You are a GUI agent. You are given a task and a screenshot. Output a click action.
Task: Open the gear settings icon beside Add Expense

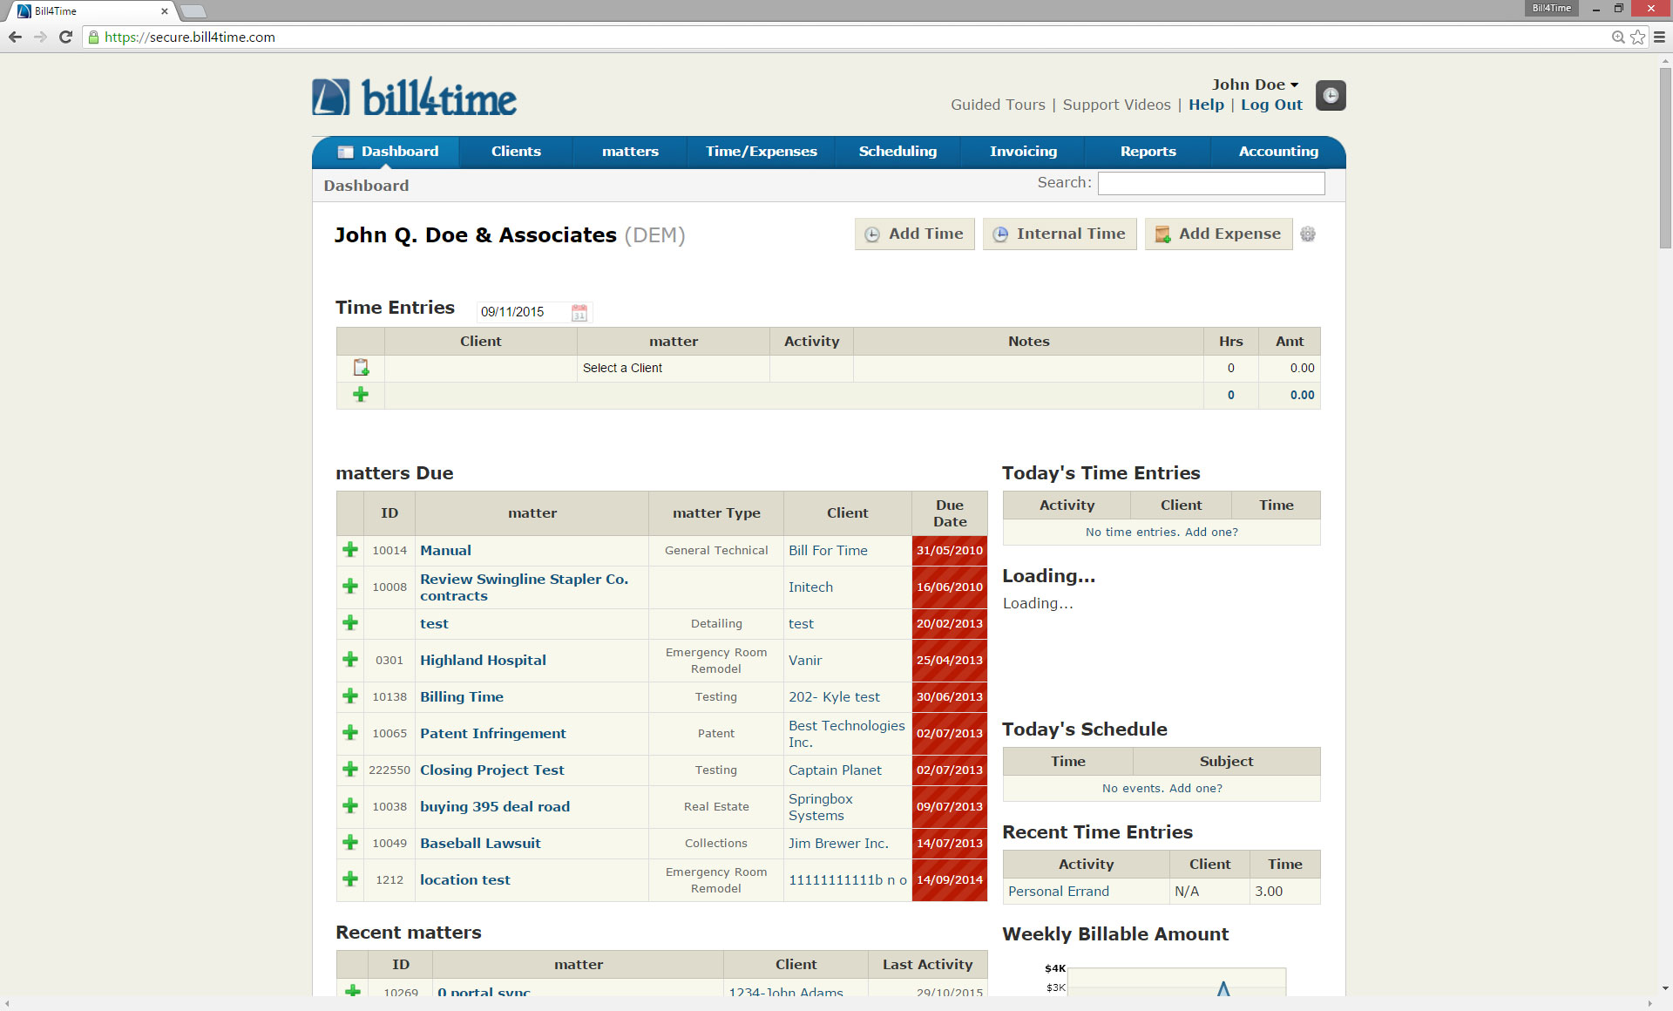[x=1307, y=234]
